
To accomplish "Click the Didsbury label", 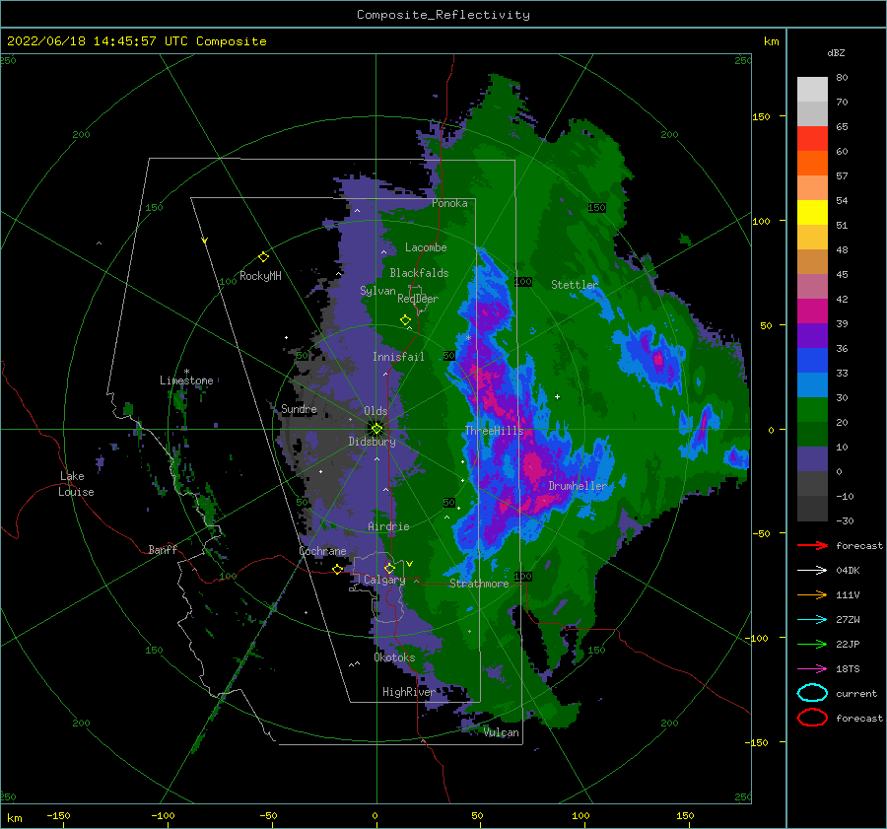I will coord(372,442).
